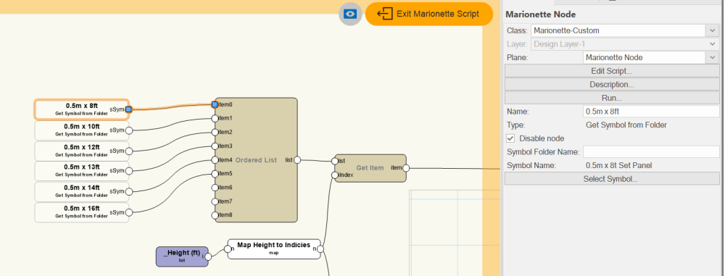The image size is (725, 276).
Task: Click the Select Symbol... button
Action: click(611, 179)
